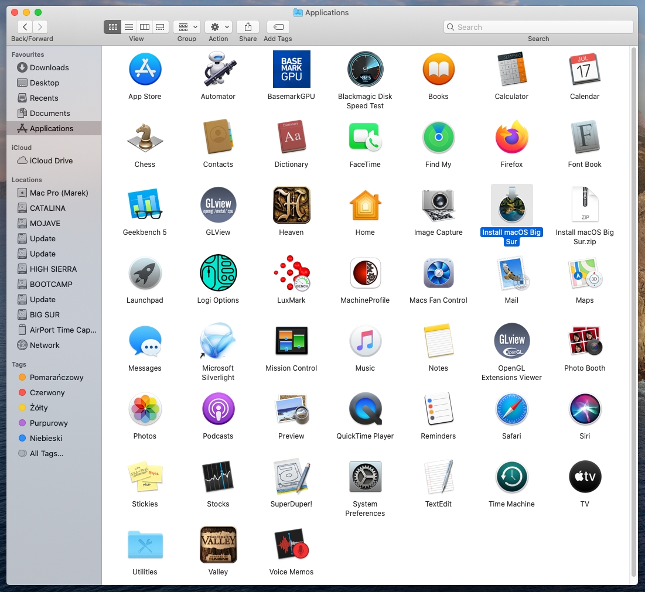Open iCloud Drive in the sidebar
645x592 pixels.
point(54,161)
